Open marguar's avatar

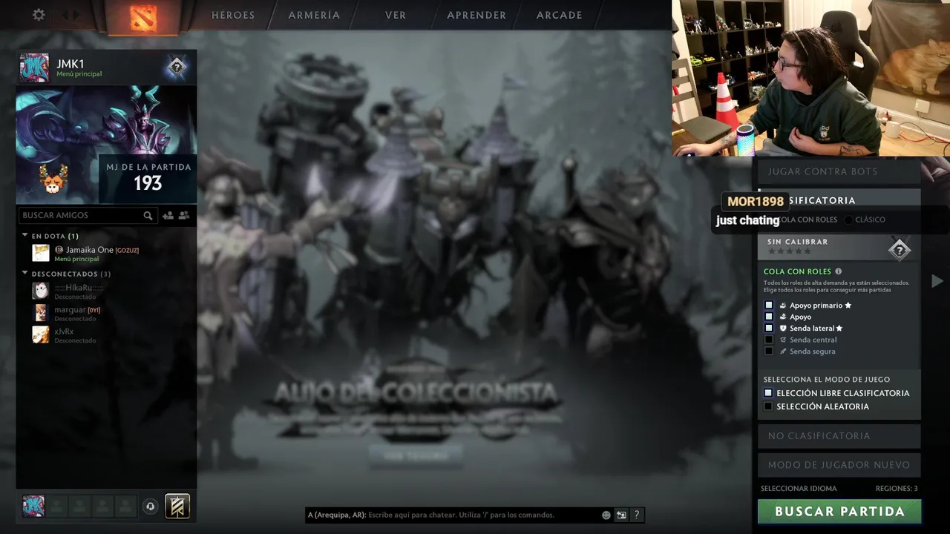(x=41, y=313)
